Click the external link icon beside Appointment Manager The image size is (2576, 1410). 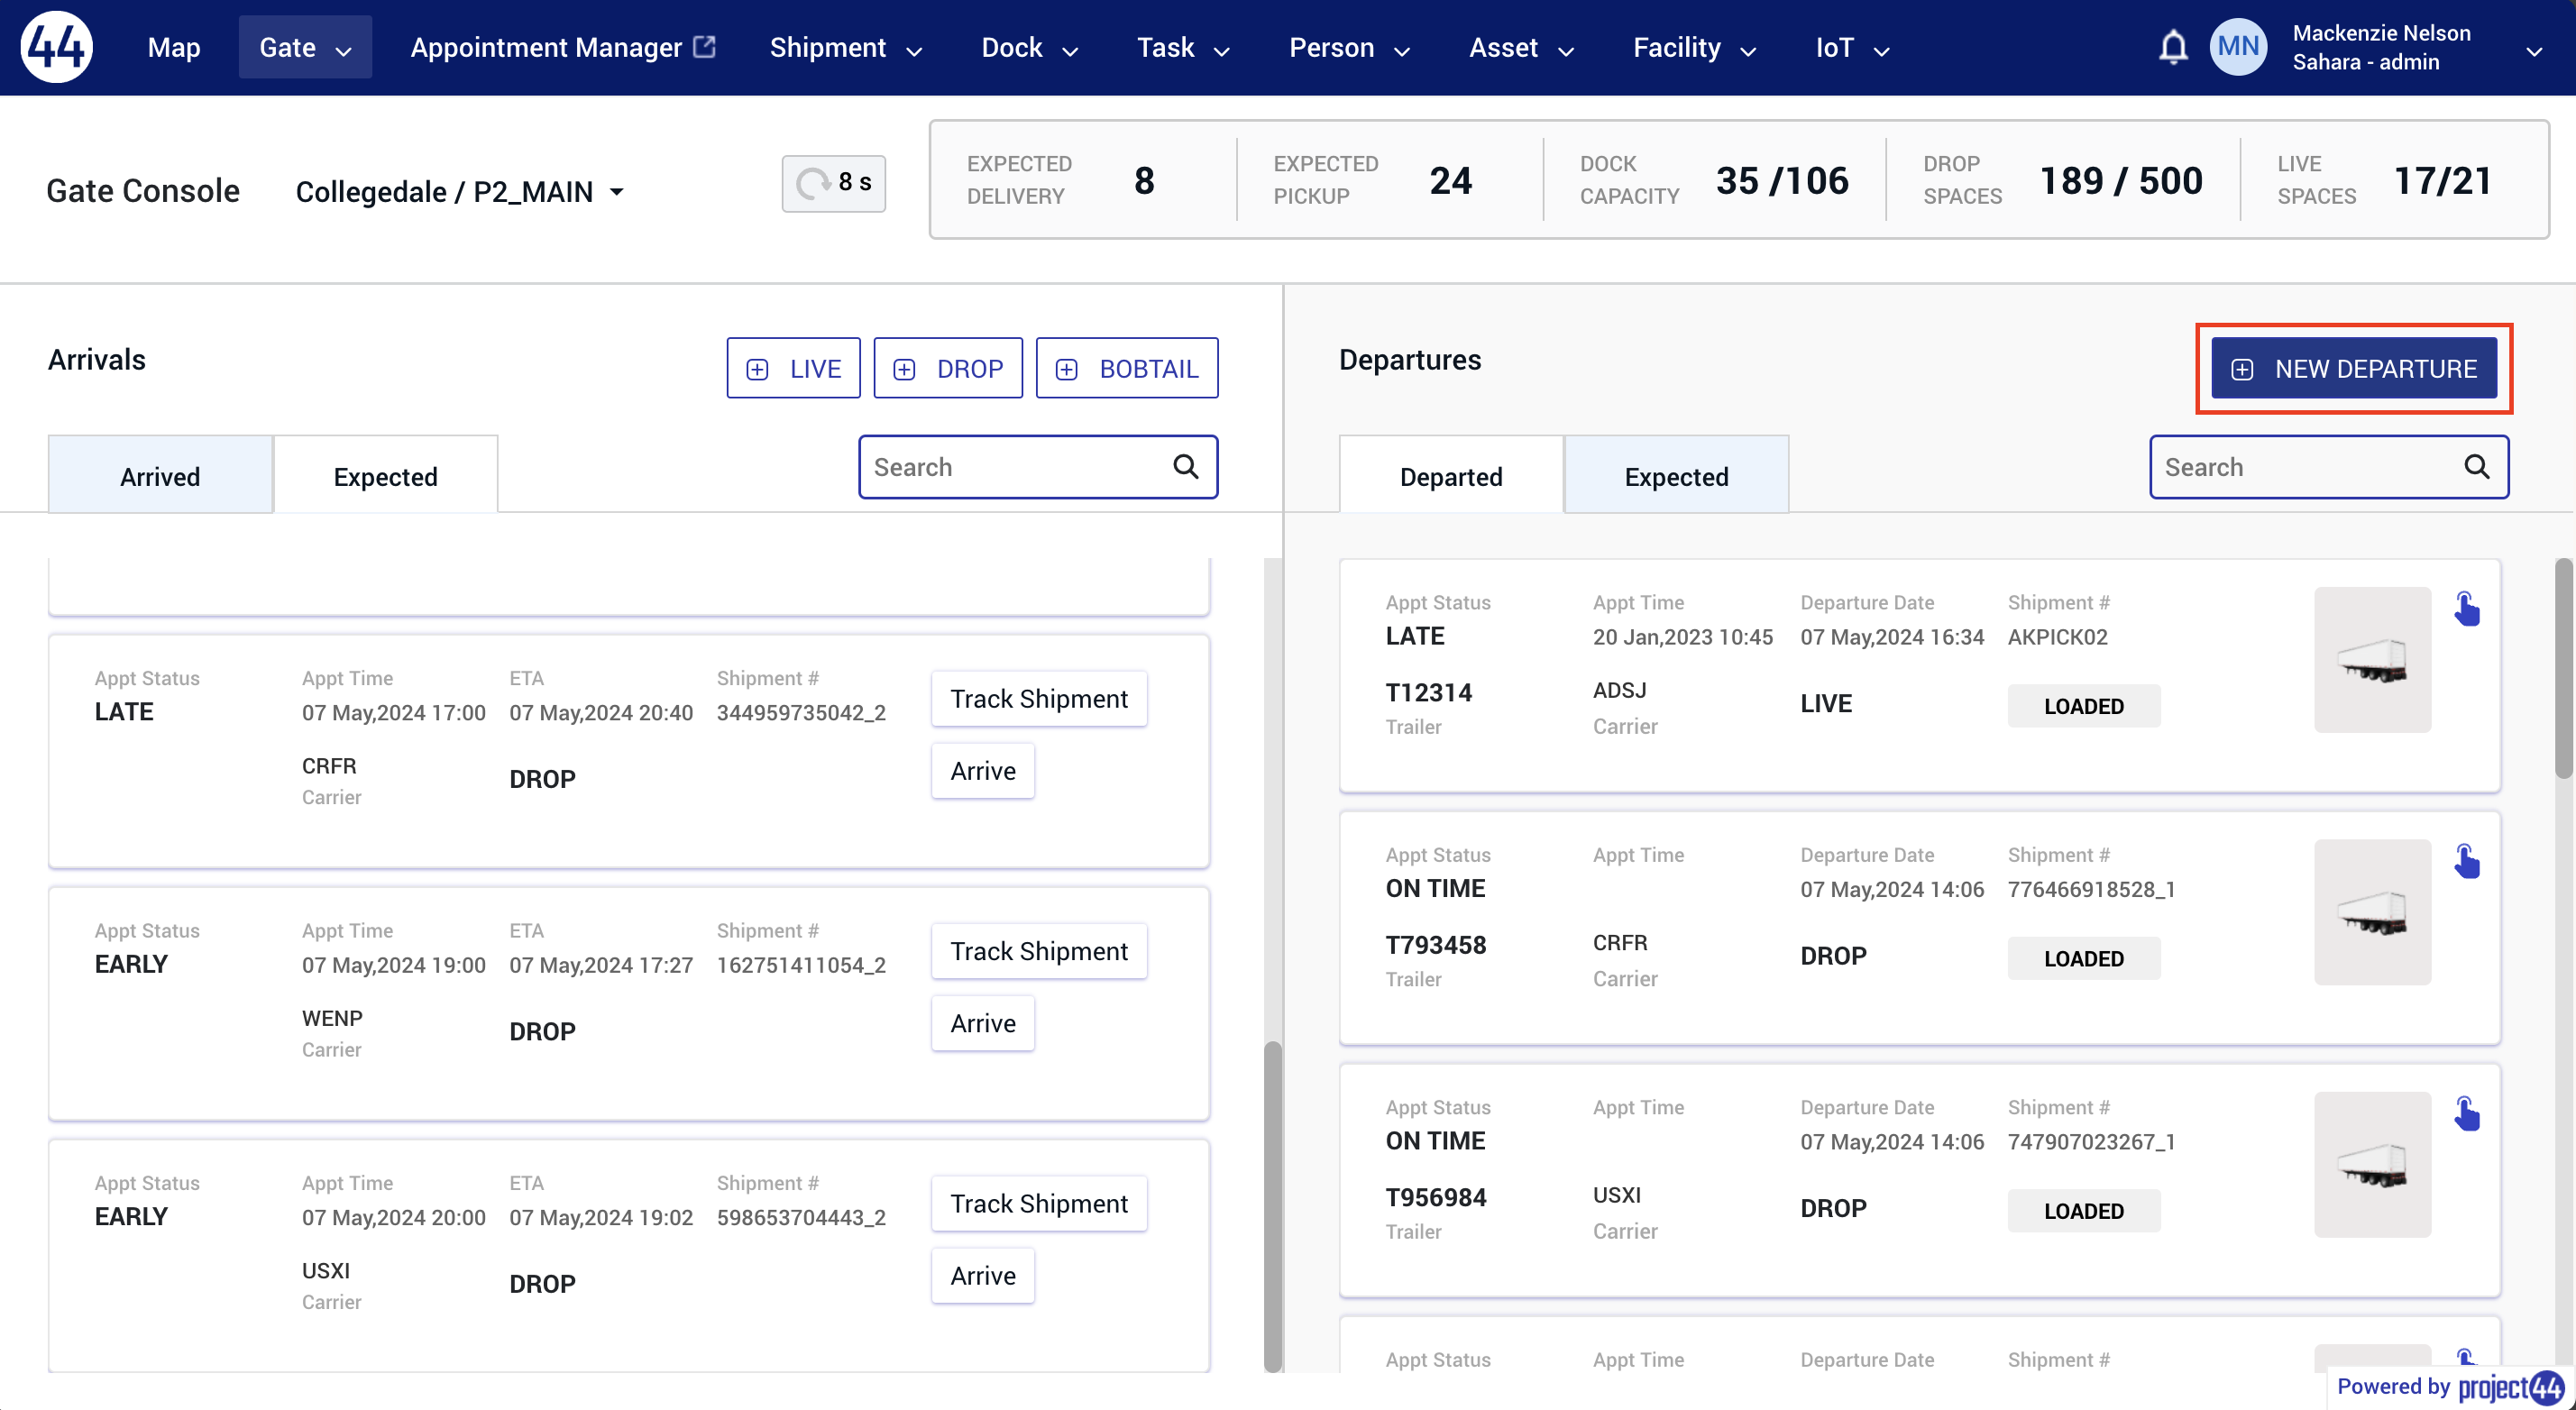click(705, 47)
